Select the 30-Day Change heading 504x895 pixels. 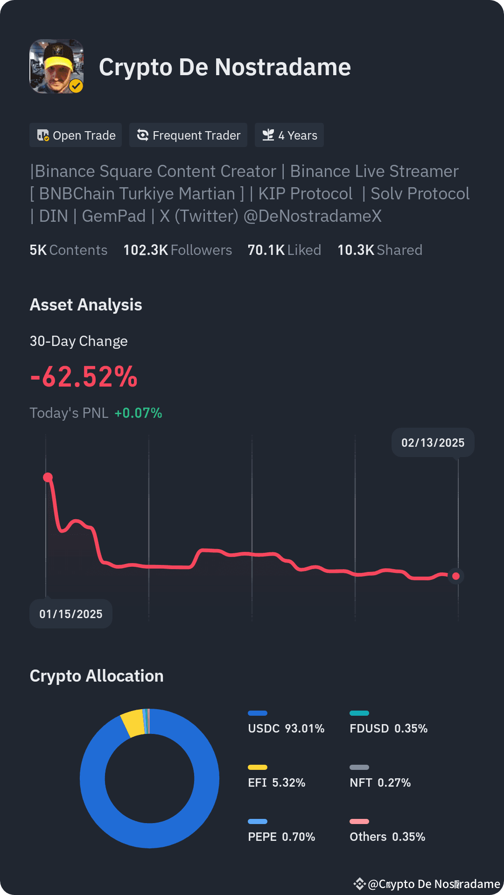pyautogui.click(x=78, y=341)
